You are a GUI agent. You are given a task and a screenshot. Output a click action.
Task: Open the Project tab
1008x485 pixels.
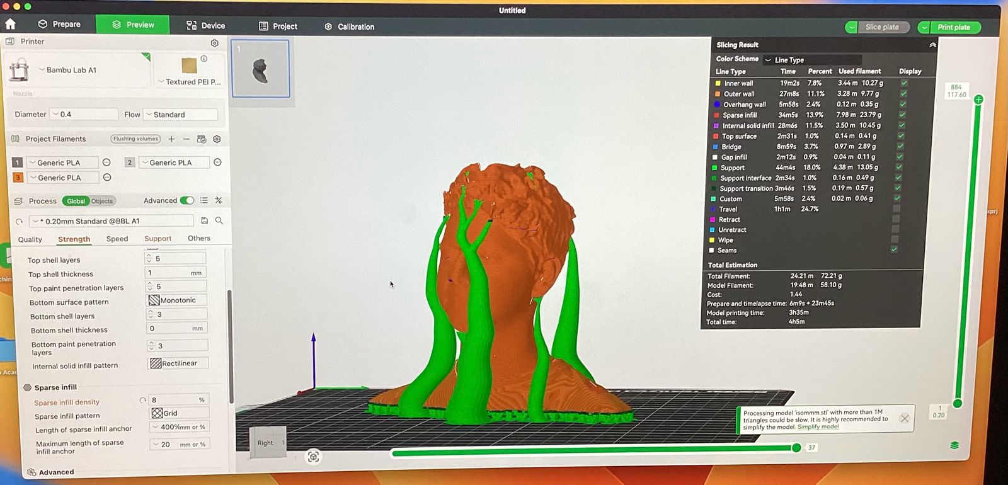278,26
